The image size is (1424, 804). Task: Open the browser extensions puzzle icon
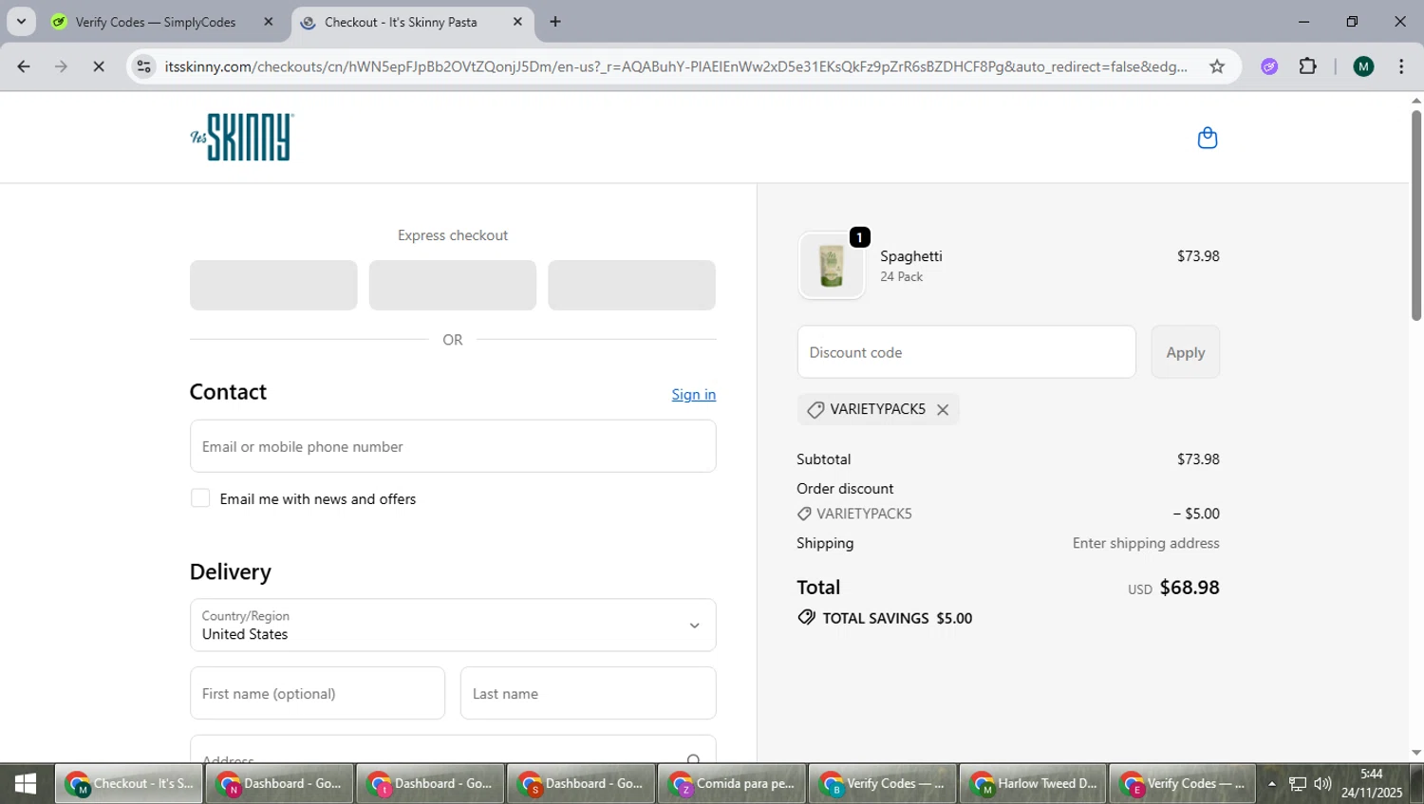(x=1308, y=66)
